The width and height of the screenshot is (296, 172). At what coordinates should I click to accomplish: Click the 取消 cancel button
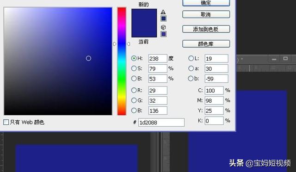[206, 14]
